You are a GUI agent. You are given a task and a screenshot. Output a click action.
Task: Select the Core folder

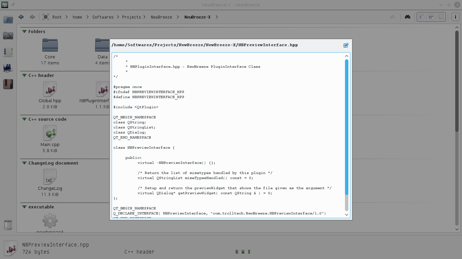click(x=50, y=51)
